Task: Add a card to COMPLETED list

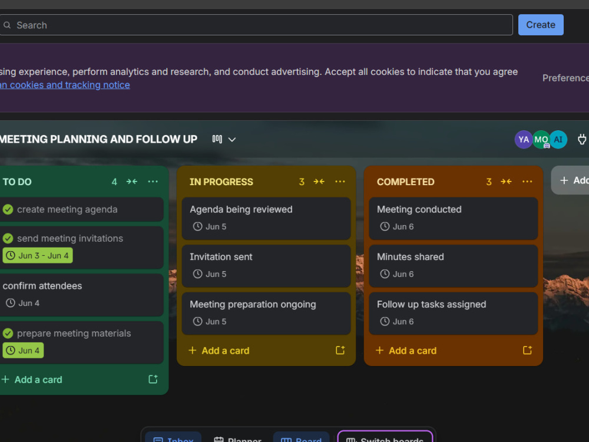Action: 406,351
